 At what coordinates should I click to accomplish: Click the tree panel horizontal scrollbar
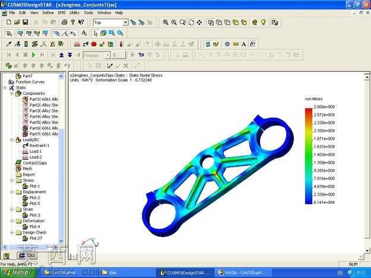point(30,247)
